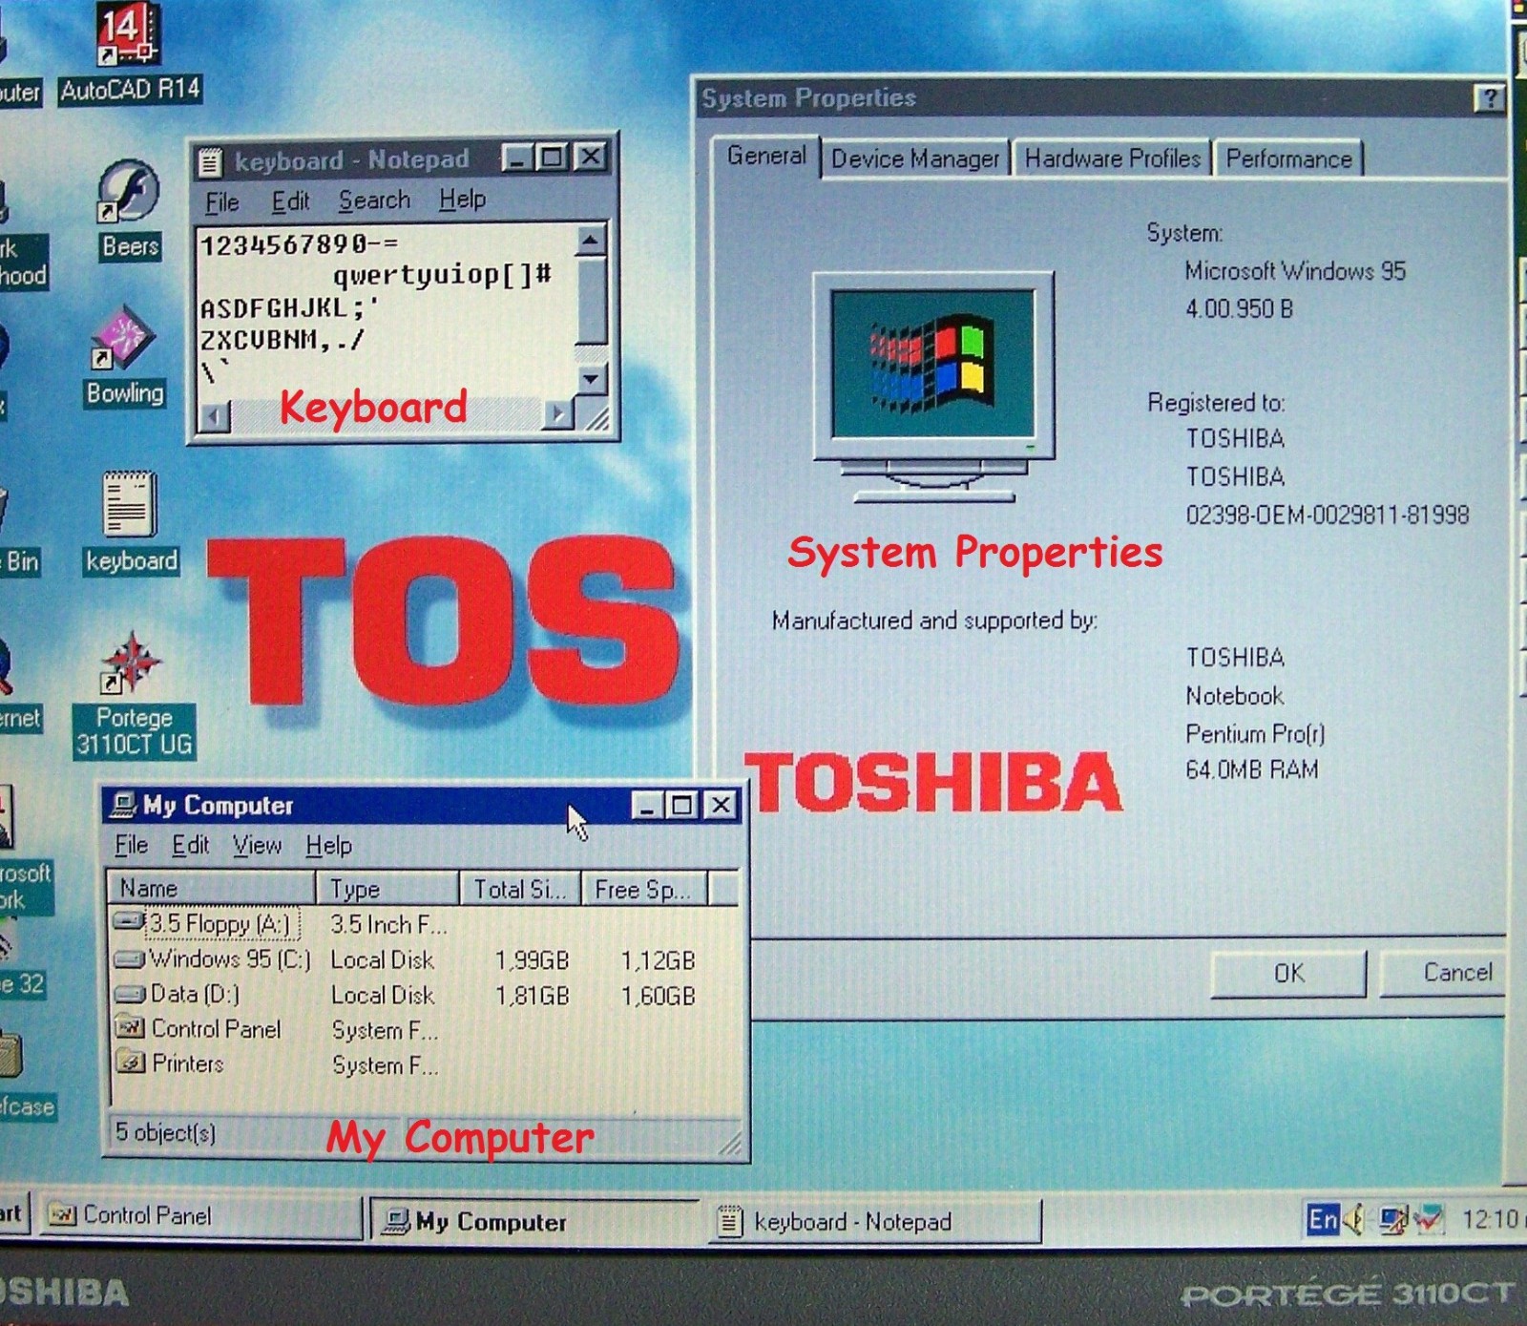Image resolution: width=1527 pixels, height=1326 pixels.
Task: Click Notepad's horizontal scroll right arrow
Action: pos(558,413)
